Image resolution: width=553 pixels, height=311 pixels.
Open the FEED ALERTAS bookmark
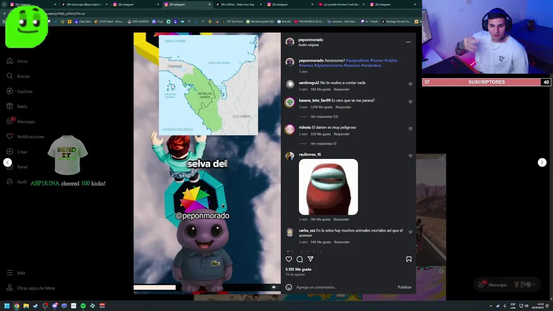click(138, 21)
